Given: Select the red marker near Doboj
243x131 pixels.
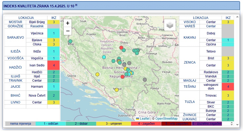Looking at the screenshot, I should (121, 48).
